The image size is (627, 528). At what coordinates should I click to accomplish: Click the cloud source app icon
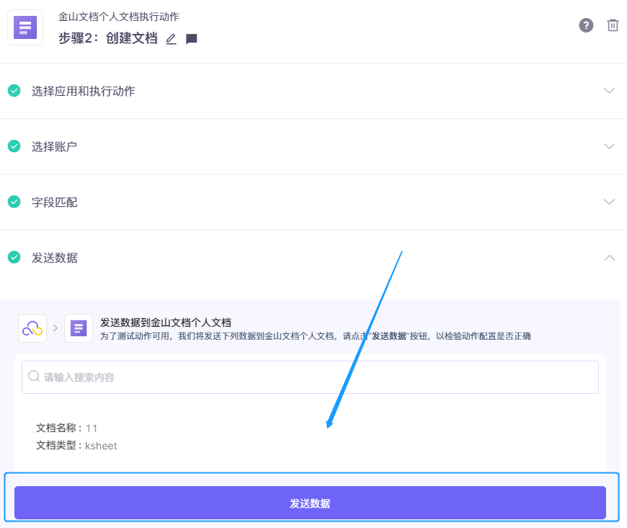click(x=32, y=328)
